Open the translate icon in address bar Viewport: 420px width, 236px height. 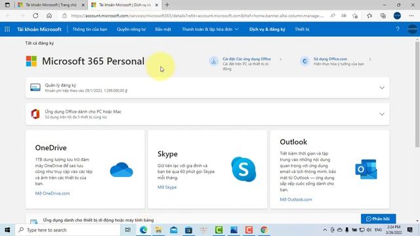click(344, 16)
